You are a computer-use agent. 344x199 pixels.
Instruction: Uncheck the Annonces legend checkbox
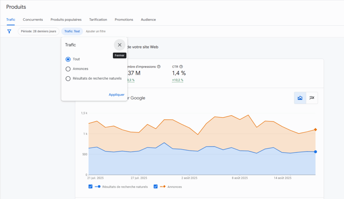[156, 187]
